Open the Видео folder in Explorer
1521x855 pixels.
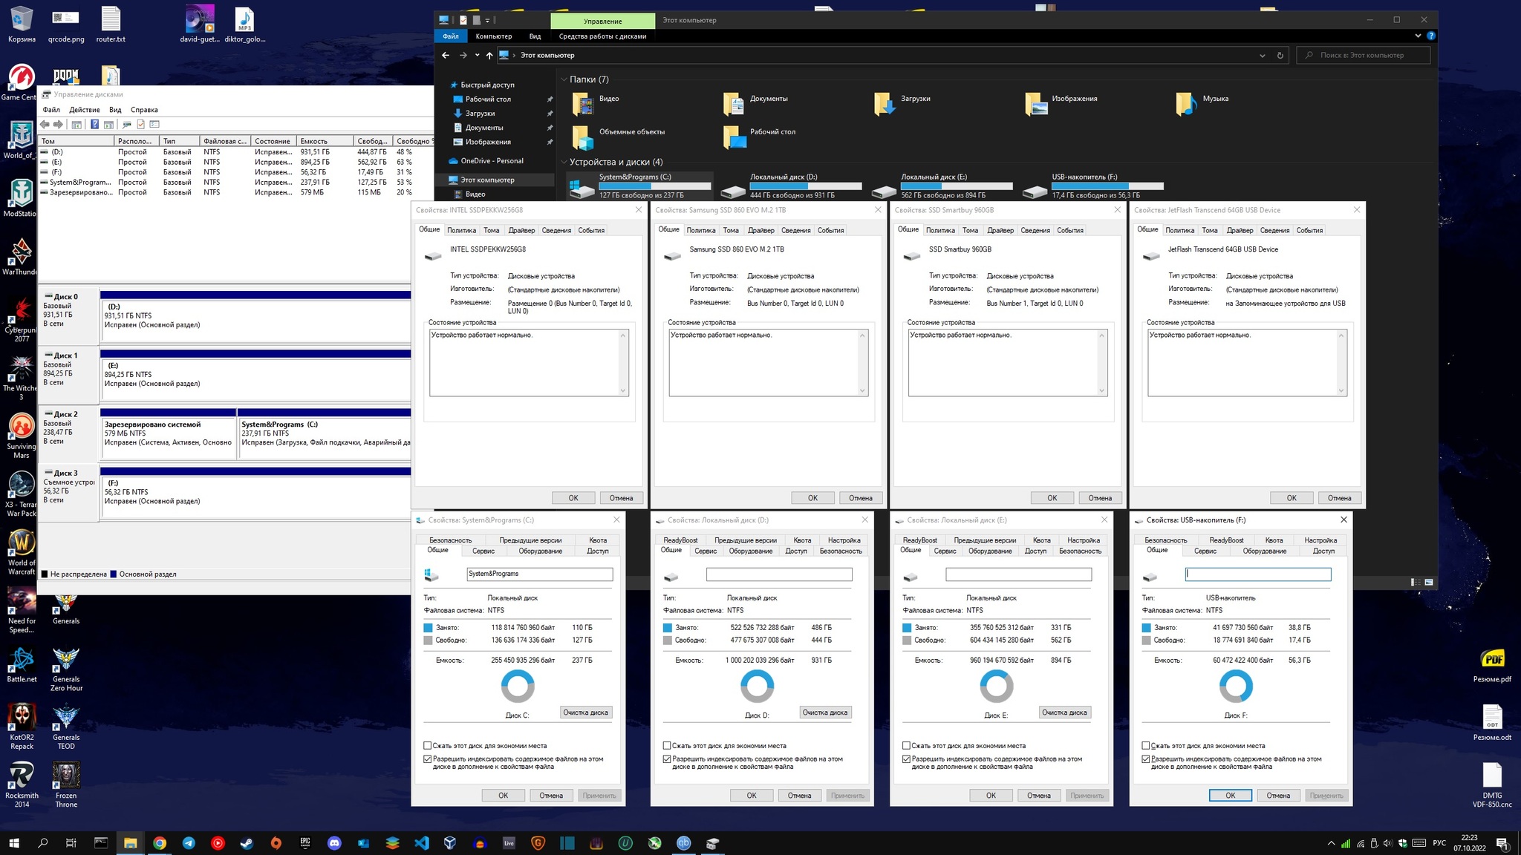597,104
